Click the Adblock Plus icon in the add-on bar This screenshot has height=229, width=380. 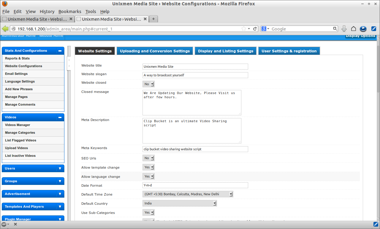click(4, 224)
